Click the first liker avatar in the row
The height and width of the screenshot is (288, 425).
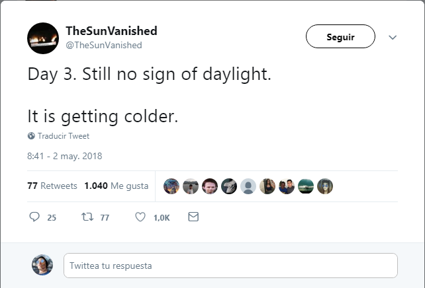coord(171,186)
